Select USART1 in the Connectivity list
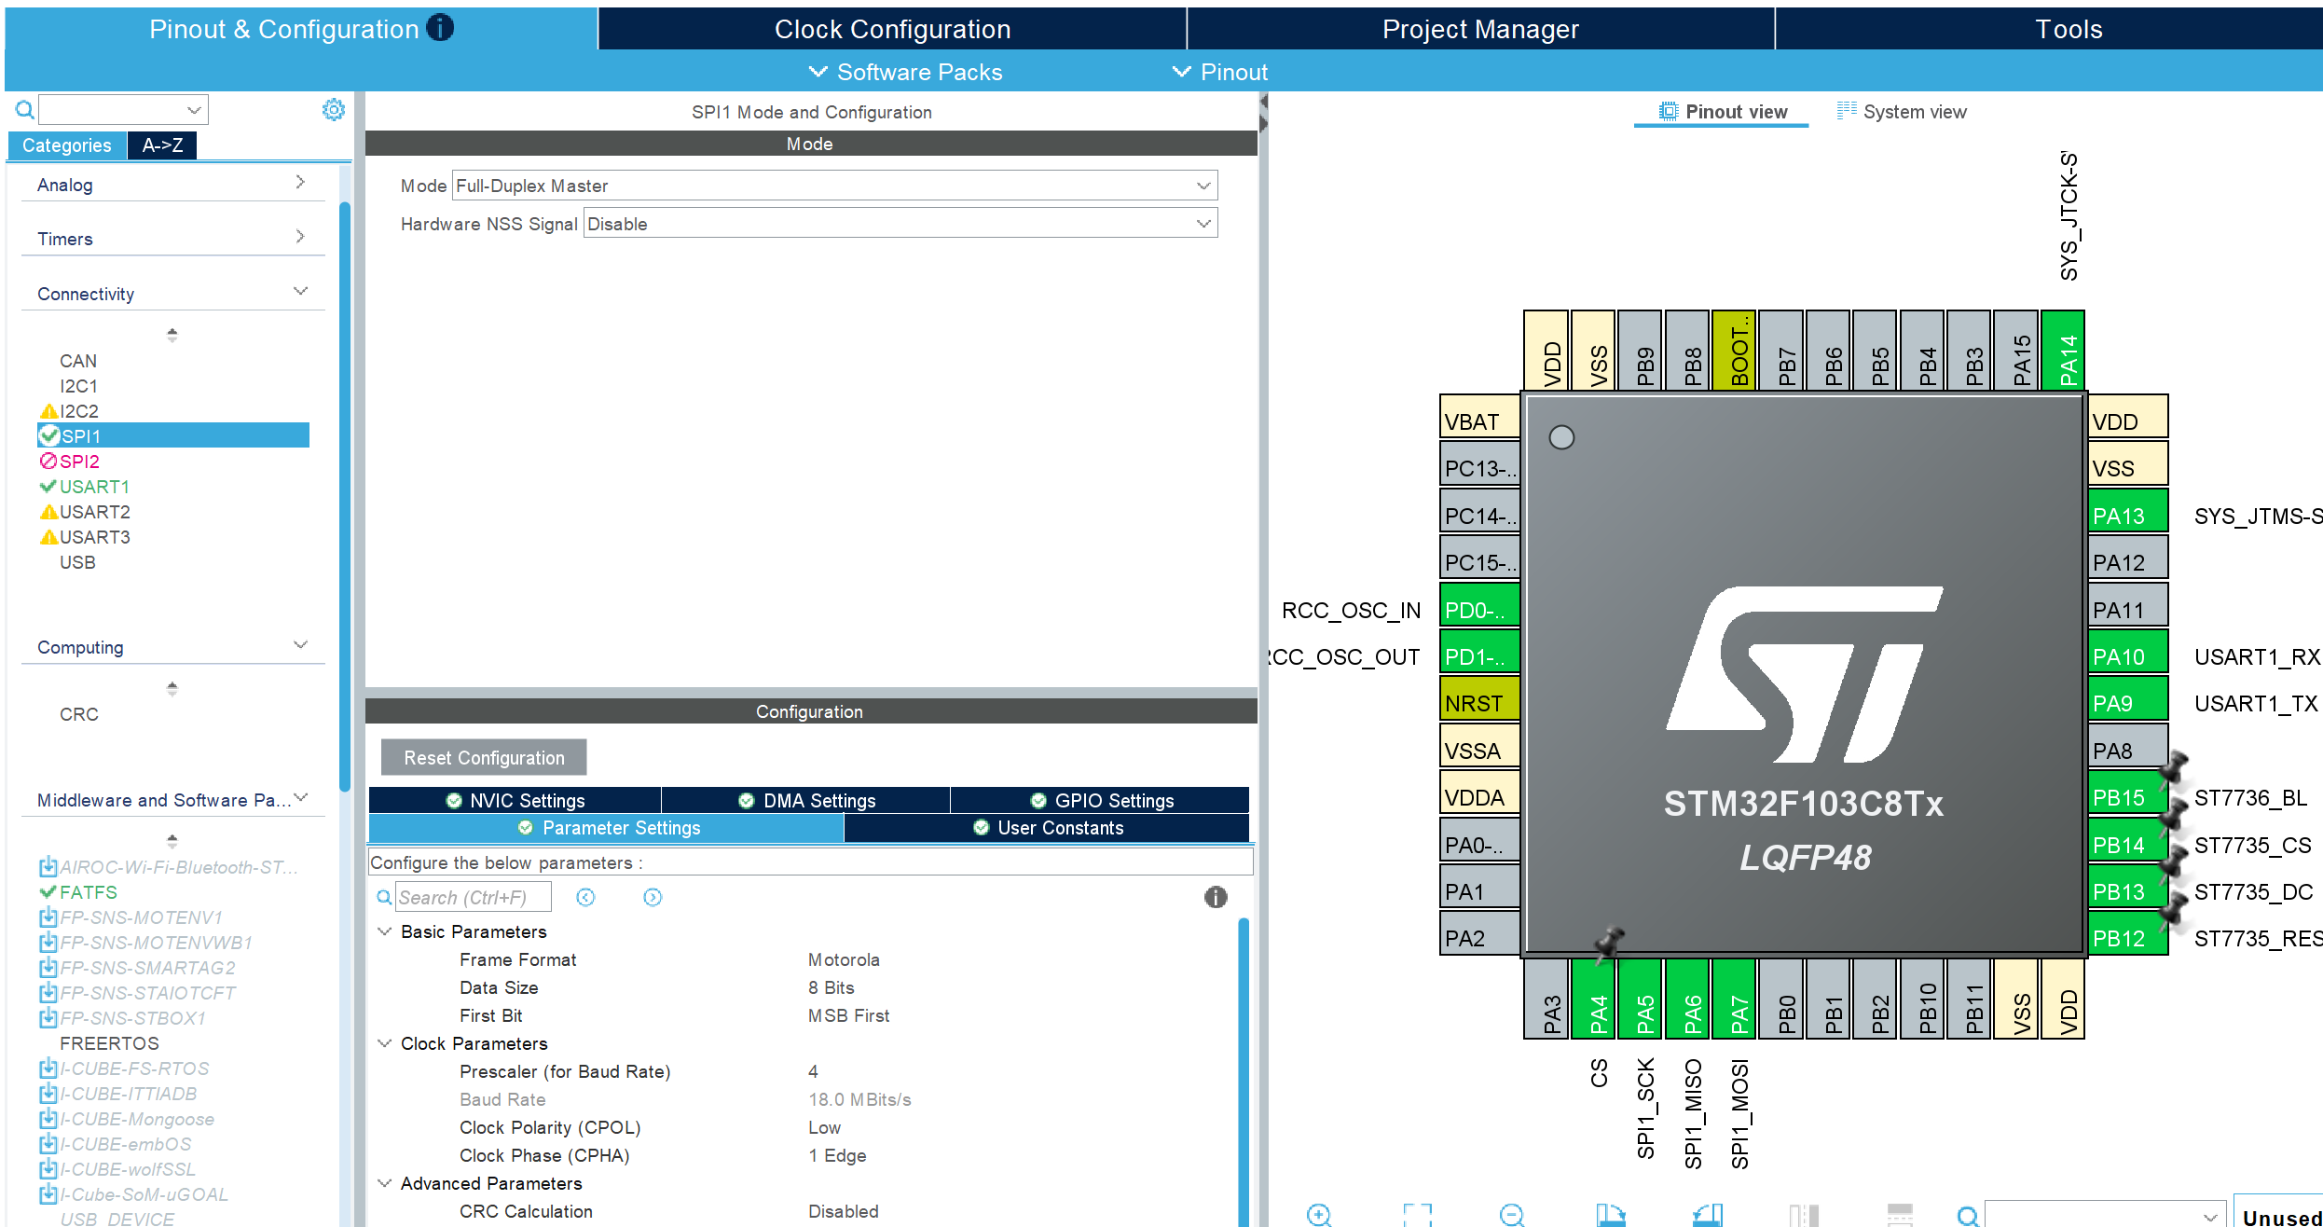 pos(94,487)
